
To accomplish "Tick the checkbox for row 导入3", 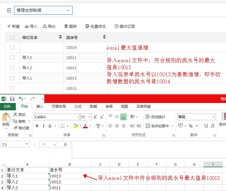I will click(x=12, y=58).
